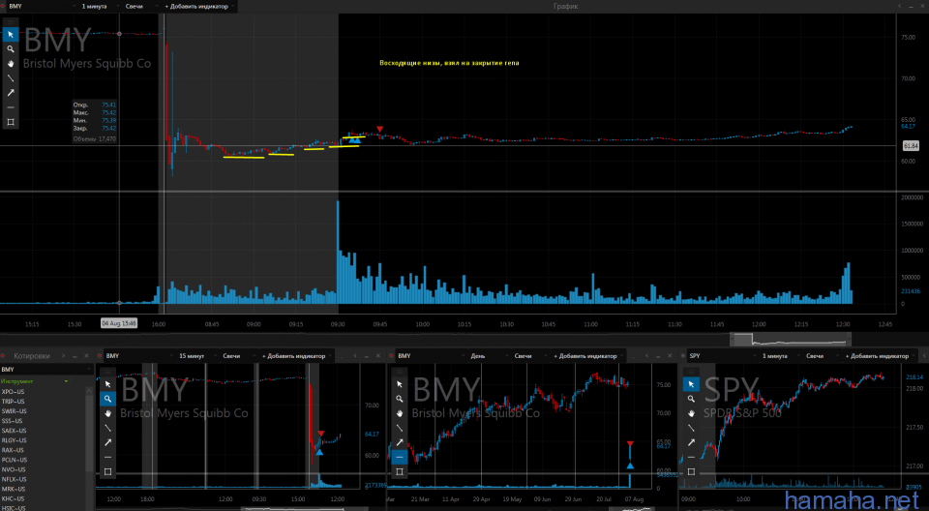The image size is (929, 511).
Task: Open the 'Свечи' chart type dropdown in main chart
Action: click(x=141, y=7)
